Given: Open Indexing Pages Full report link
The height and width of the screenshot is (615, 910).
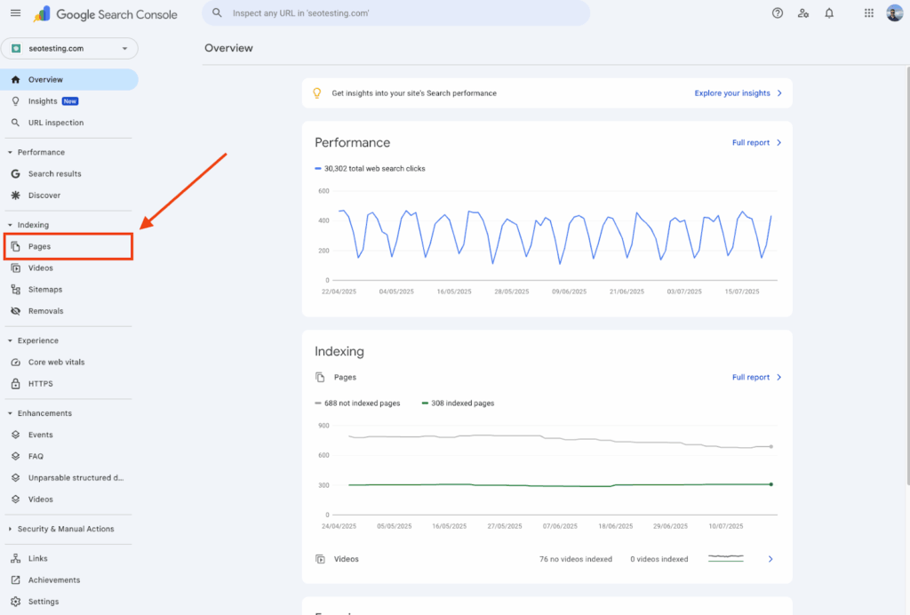Looking at the screenshot, I should [x=750, y=377].
